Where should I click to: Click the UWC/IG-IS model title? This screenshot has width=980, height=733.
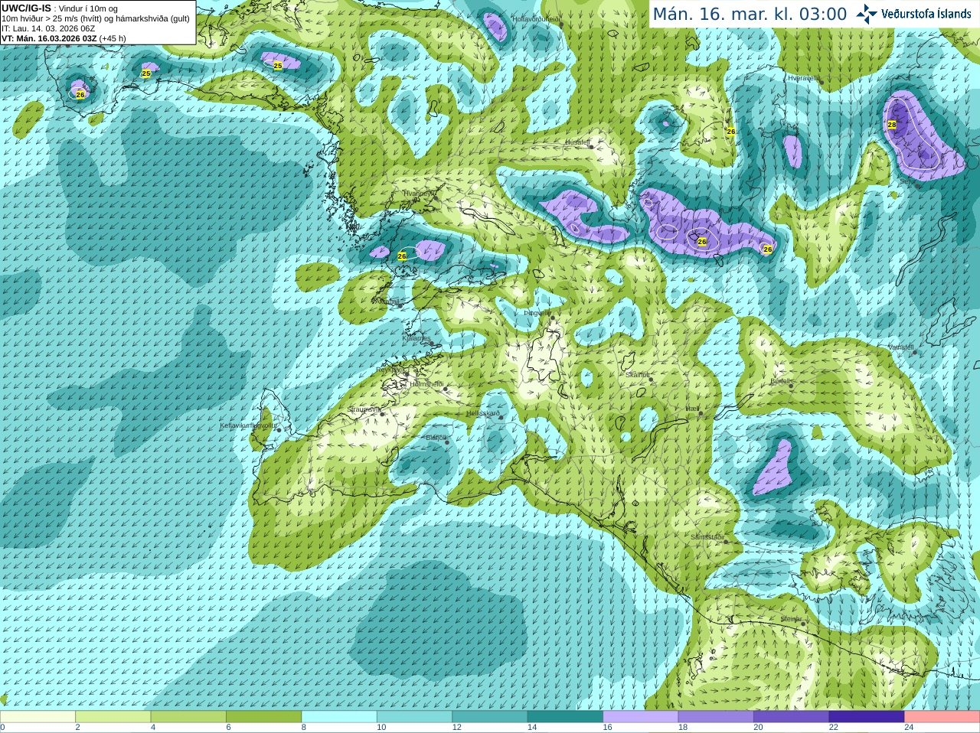27,8
